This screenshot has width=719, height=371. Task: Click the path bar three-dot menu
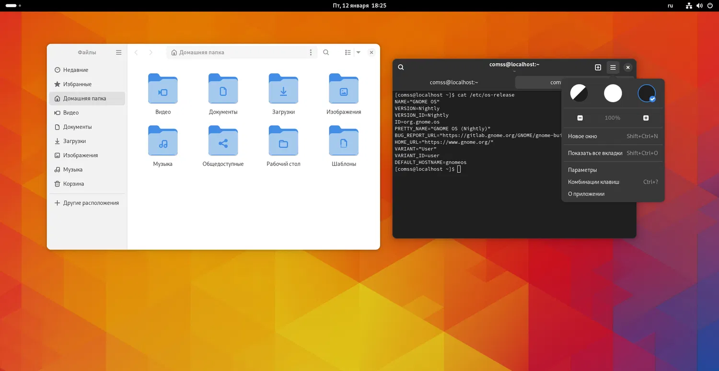tap(311, 53)
